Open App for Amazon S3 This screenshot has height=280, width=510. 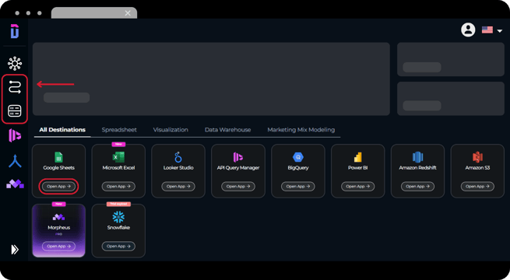point(477,187)
